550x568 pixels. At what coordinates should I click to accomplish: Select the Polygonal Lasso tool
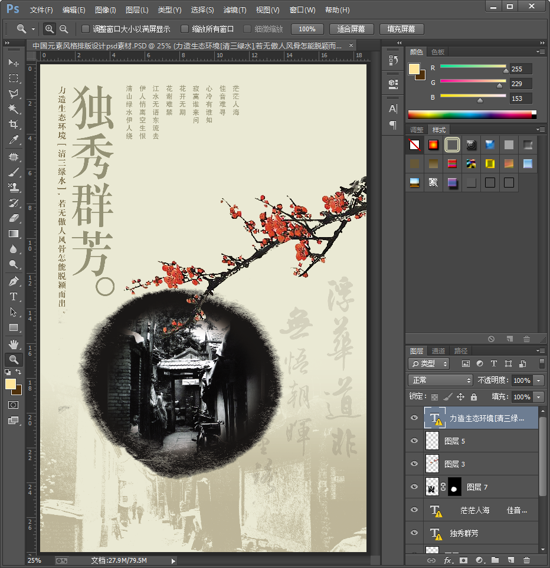pyautogui.click(x=14, y=93)
